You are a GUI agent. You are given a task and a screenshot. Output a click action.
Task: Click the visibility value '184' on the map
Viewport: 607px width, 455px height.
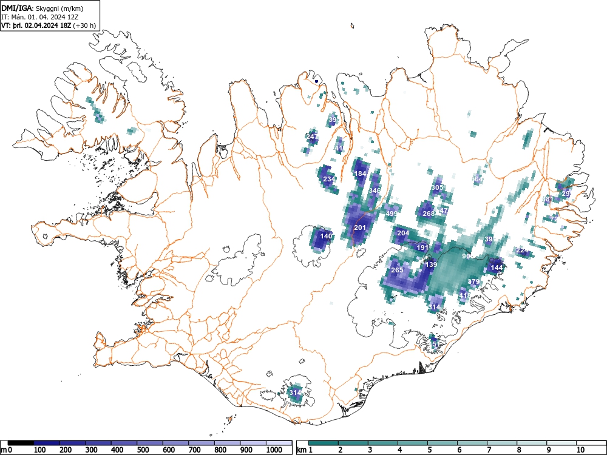[x=361, y=174]
